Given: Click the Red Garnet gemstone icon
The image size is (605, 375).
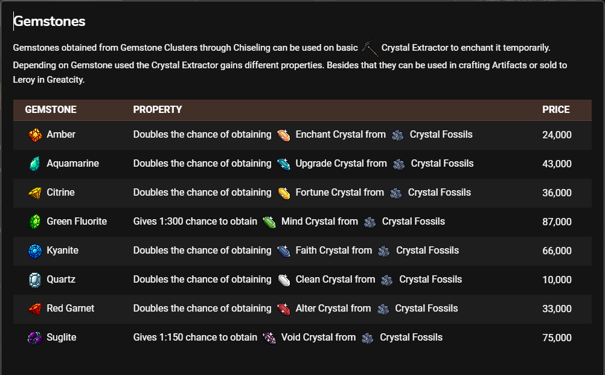Looking at the screenshot, I should click(x=35, y=309).
